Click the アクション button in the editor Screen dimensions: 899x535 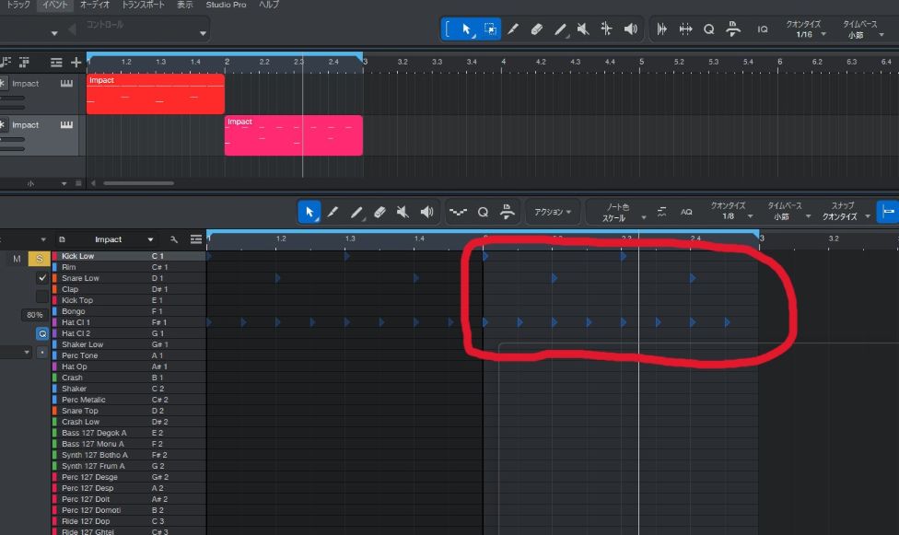[553, 212]
